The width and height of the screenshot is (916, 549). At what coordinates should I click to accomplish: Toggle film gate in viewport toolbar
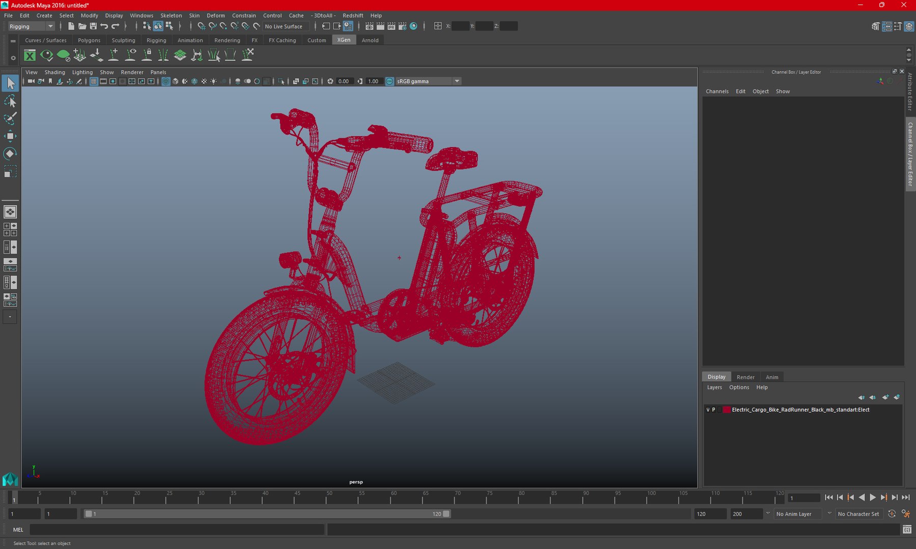click(x=103, y=81)
